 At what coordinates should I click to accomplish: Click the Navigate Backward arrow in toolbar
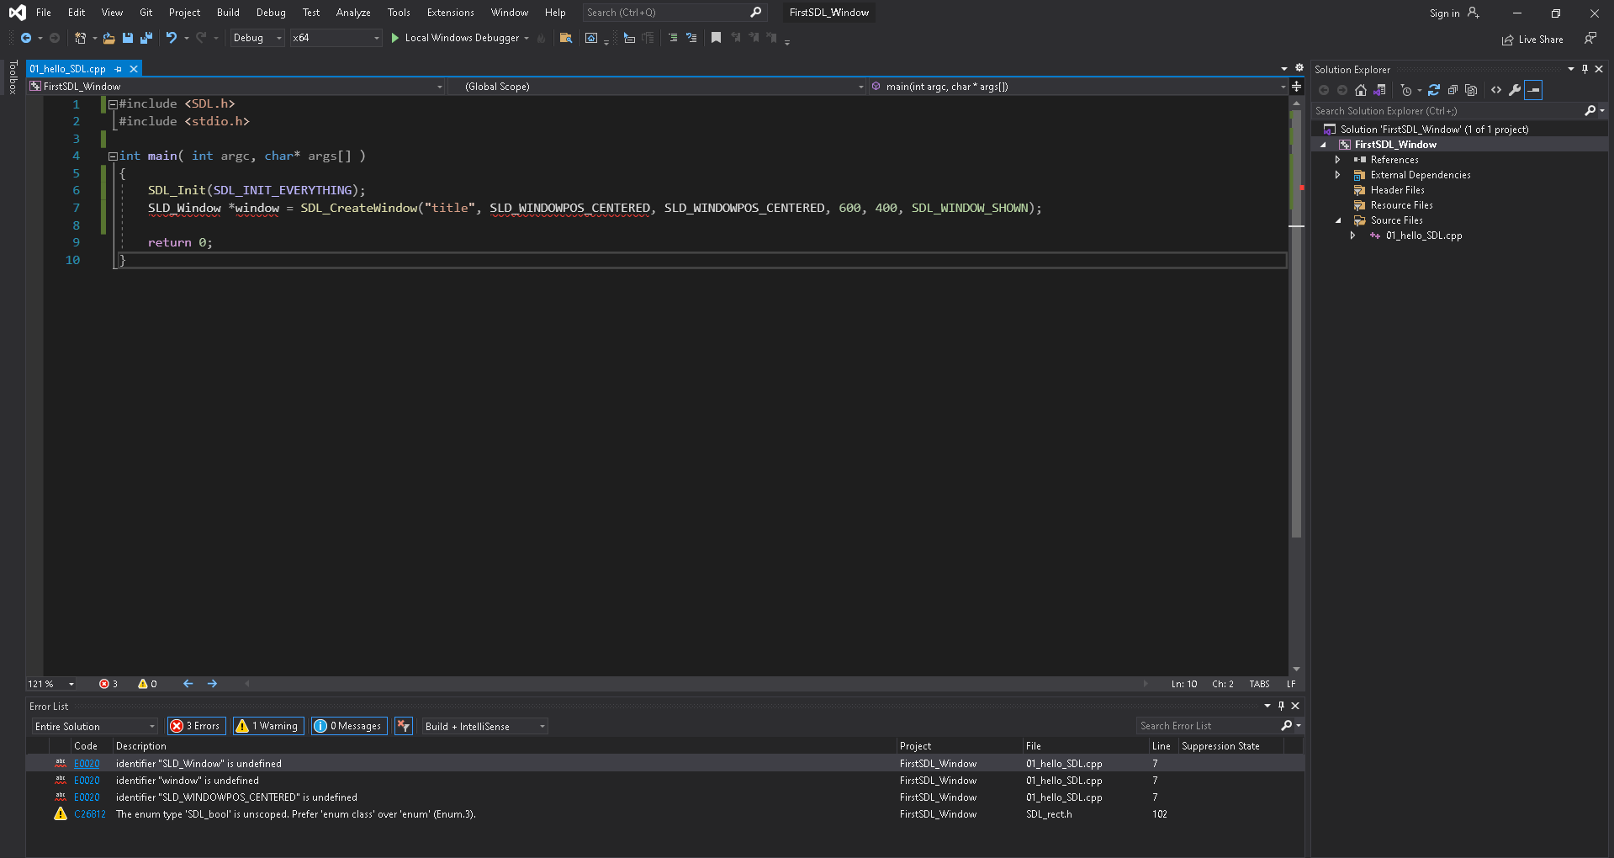26,38
